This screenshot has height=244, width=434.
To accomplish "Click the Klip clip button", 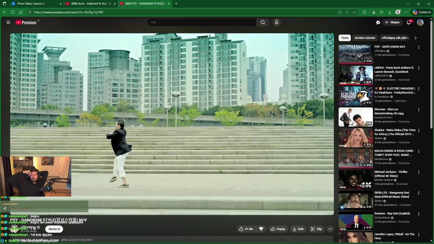I will coord(316,229).
